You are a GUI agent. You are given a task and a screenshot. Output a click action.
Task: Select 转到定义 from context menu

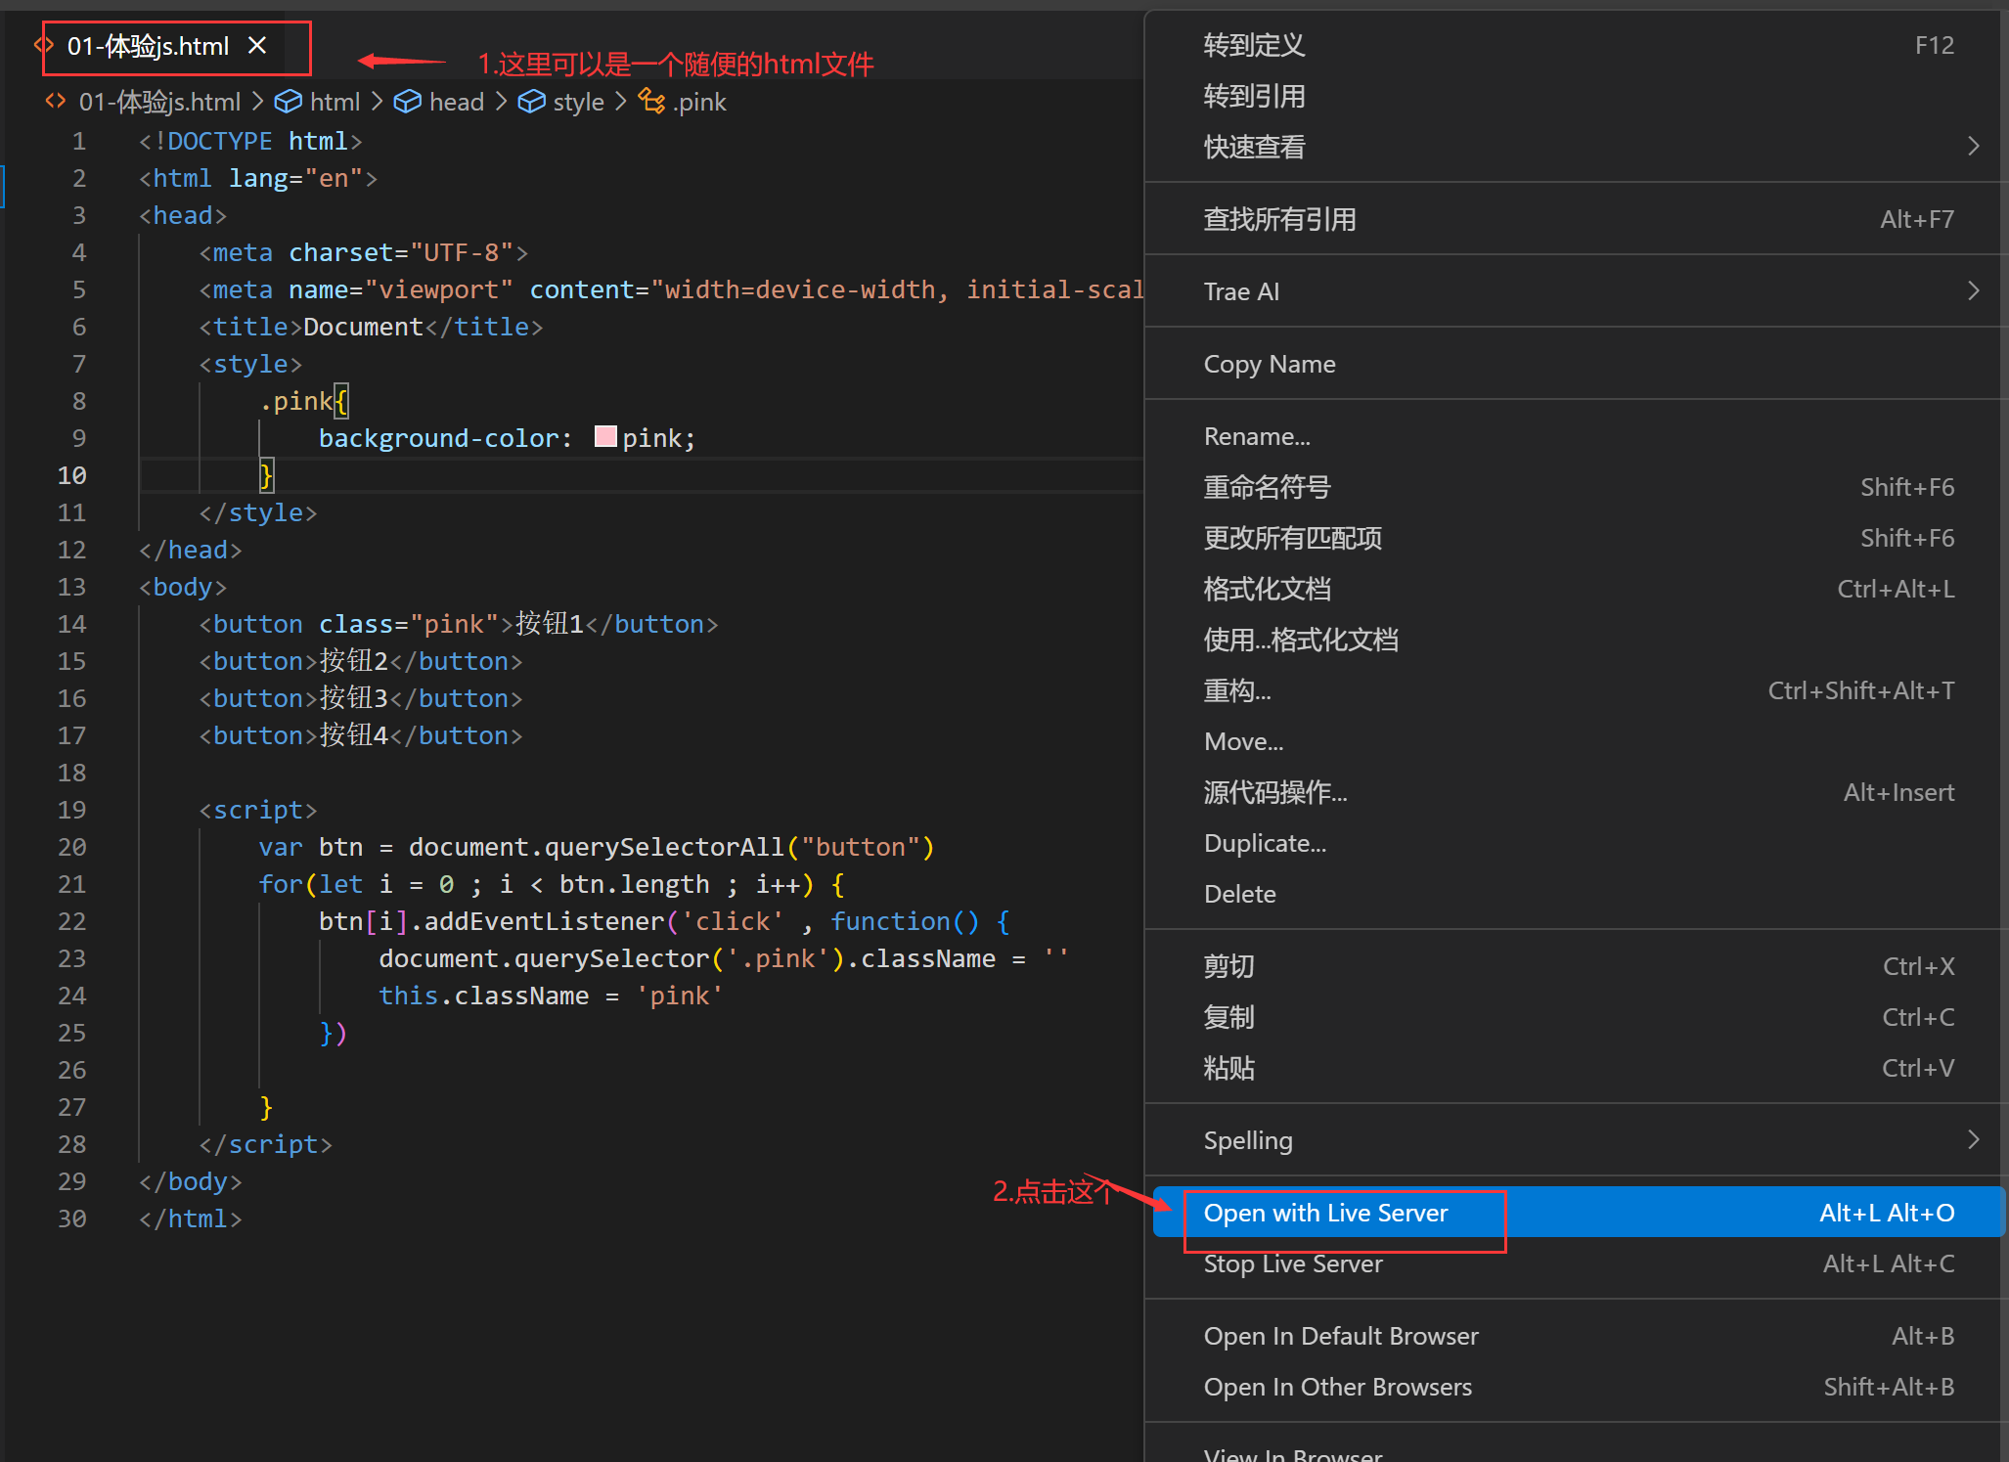(x=1254, y=45)
